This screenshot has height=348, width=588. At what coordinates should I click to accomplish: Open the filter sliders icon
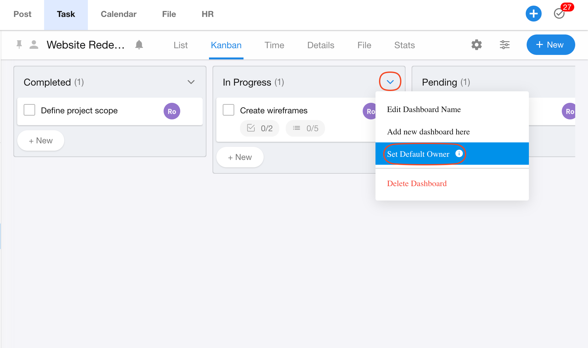click(x=505, y=45)
